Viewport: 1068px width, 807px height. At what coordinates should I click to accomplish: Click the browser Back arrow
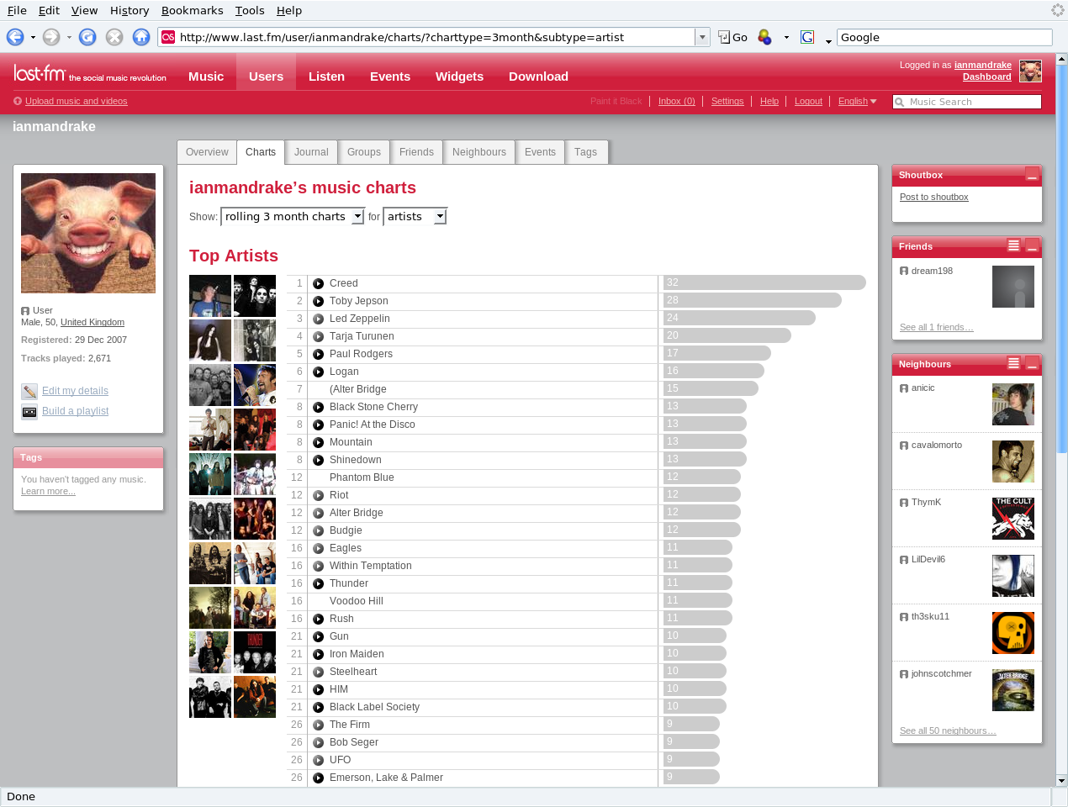click(x=15, y=37)
